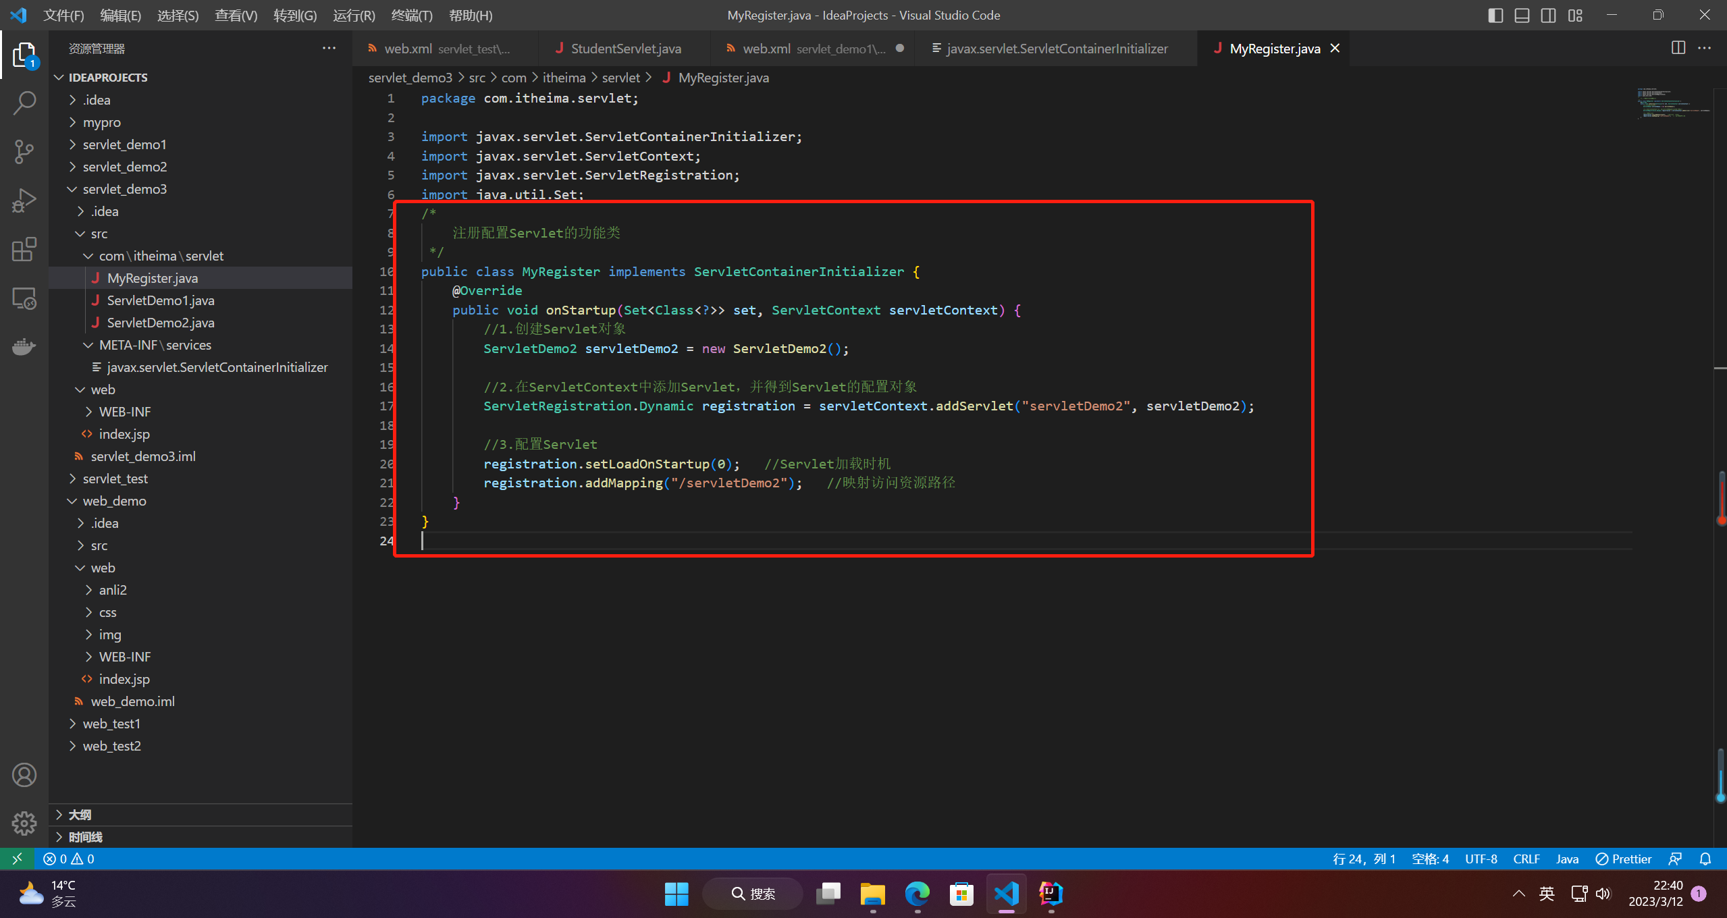This screenshot has height=918, width=1727.
Task: Open notifications bell in status bar
Action: pyautogui.click(x=1705, y=859)
